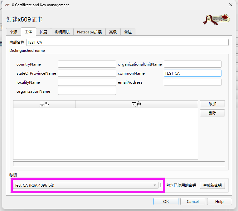Open the 扩展 tab
238x211 pixels.
pos(43,32)
